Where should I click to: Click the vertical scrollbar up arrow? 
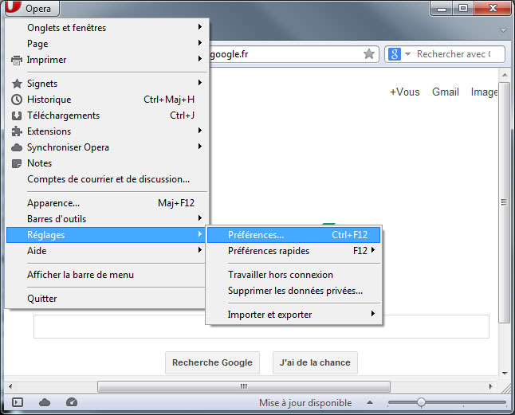(505, 75)
